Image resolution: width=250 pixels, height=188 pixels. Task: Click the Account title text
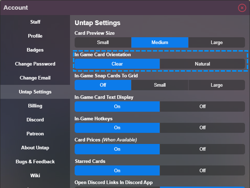pyautogui.click(x=16, y=8)
